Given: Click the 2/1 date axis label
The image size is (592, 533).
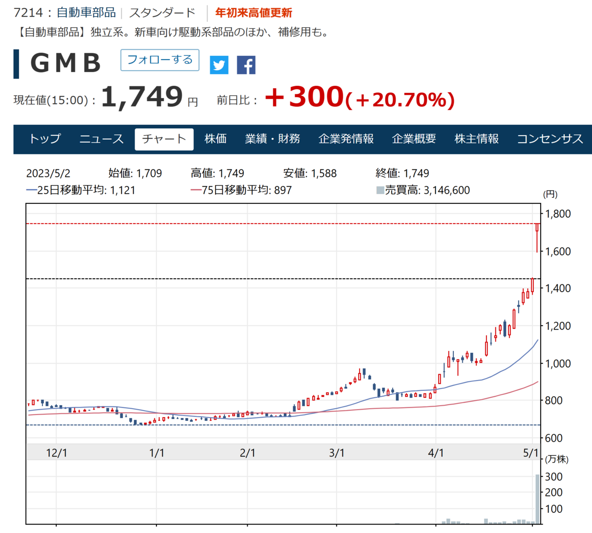Looking at the screenshot, I should [x=248, y=453].
